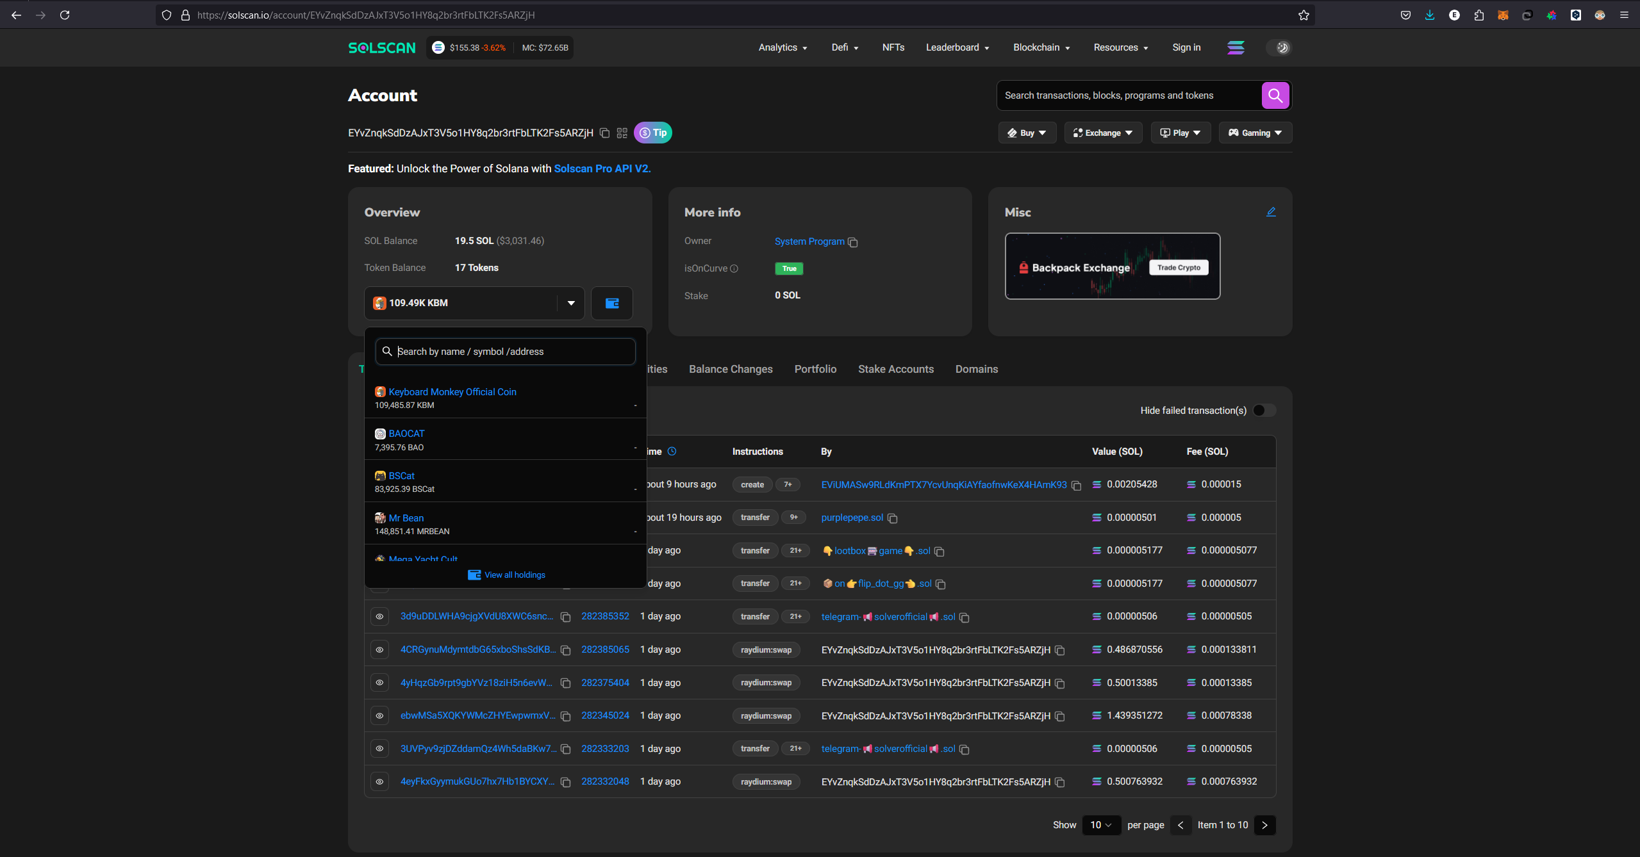Click the Tip button
Image resolution: width=1640 pixels, height=857 pixels.
(x=652, y=133)
